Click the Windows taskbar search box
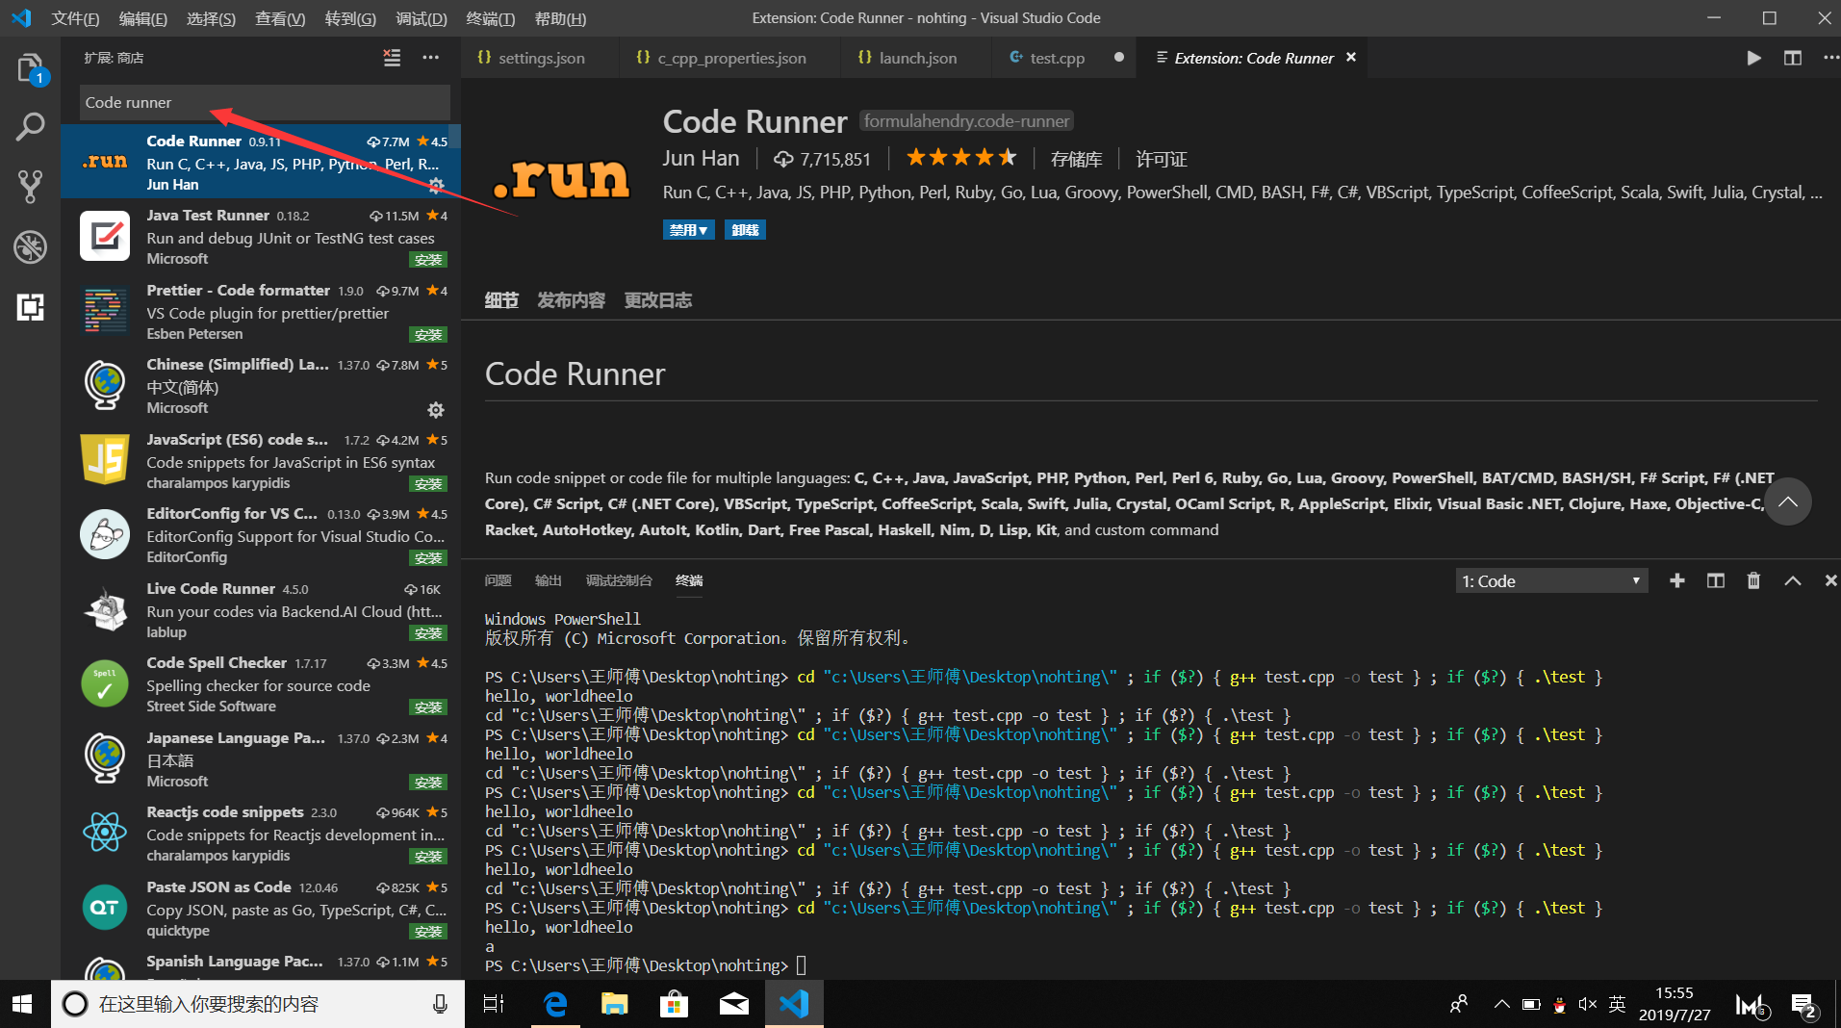The image size is (1841, 1028). 241,1003
